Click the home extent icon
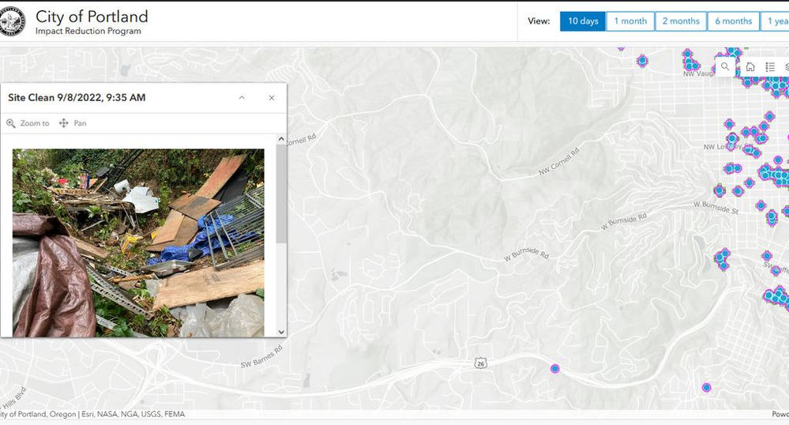This screenshot has width=789, height=425. click(x=750, y=67)
